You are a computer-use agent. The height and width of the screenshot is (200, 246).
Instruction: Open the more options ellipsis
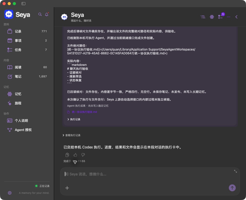[228, 17]
